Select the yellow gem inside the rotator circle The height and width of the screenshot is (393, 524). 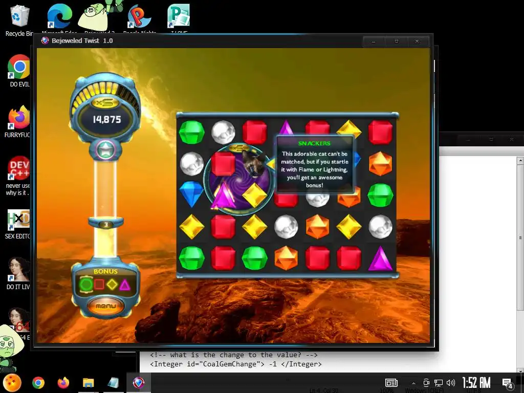click(254, 195)
